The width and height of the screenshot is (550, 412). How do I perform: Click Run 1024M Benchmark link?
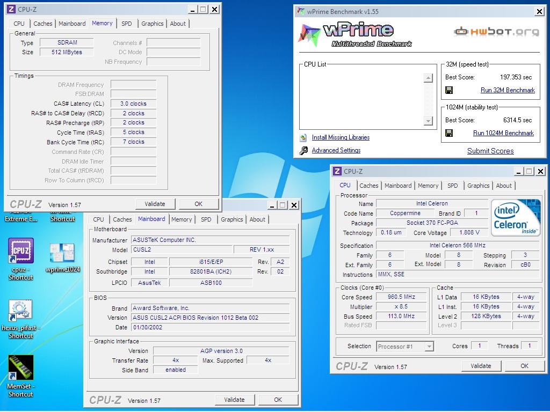(503, 133)
